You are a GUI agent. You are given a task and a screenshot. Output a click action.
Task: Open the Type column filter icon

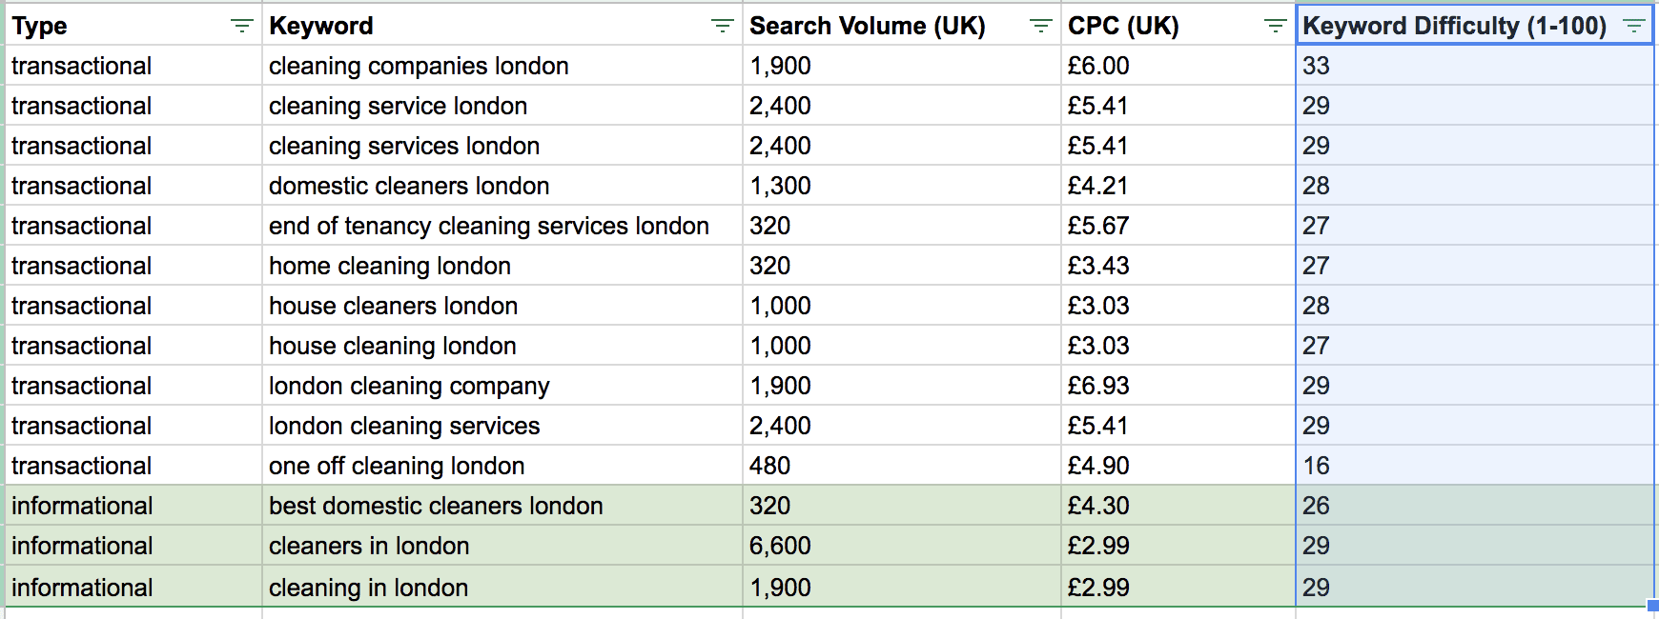point(242,27)
